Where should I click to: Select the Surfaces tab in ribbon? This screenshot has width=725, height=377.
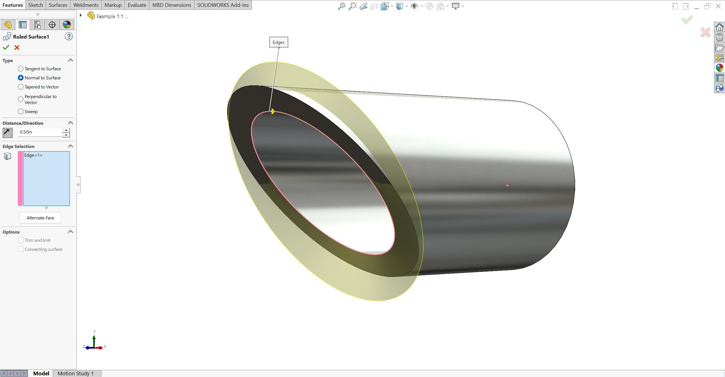[57, 5]
